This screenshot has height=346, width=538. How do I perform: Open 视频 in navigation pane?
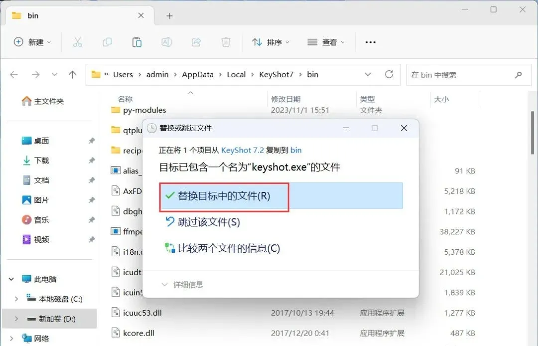coord(36,240)
